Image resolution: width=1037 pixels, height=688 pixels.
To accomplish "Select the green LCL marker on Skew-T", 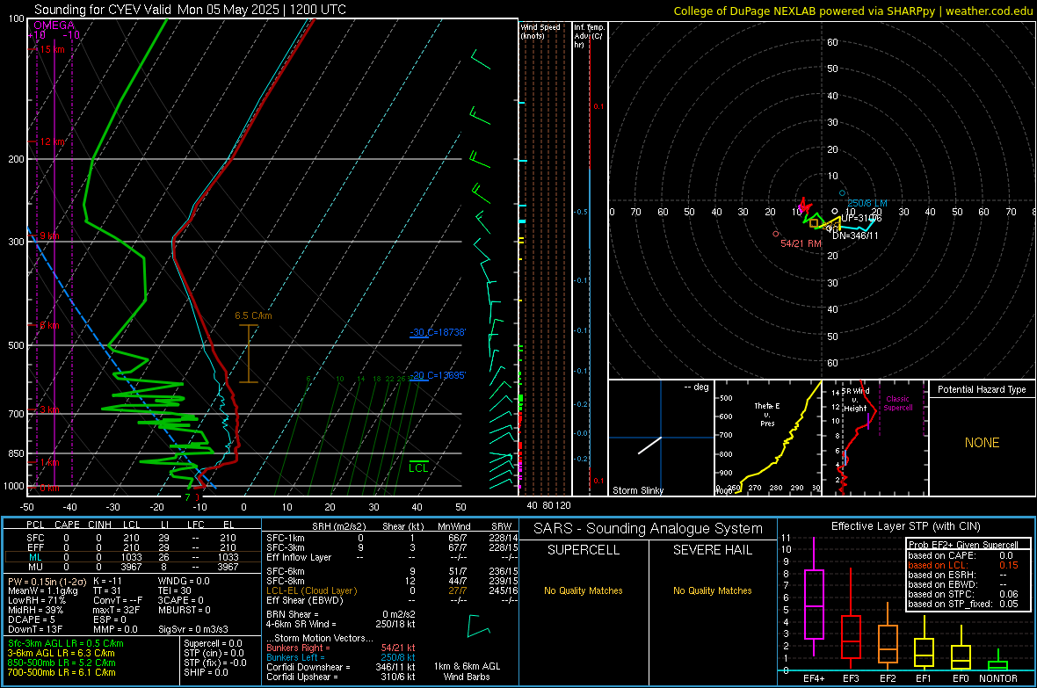I will coord(418,467).
